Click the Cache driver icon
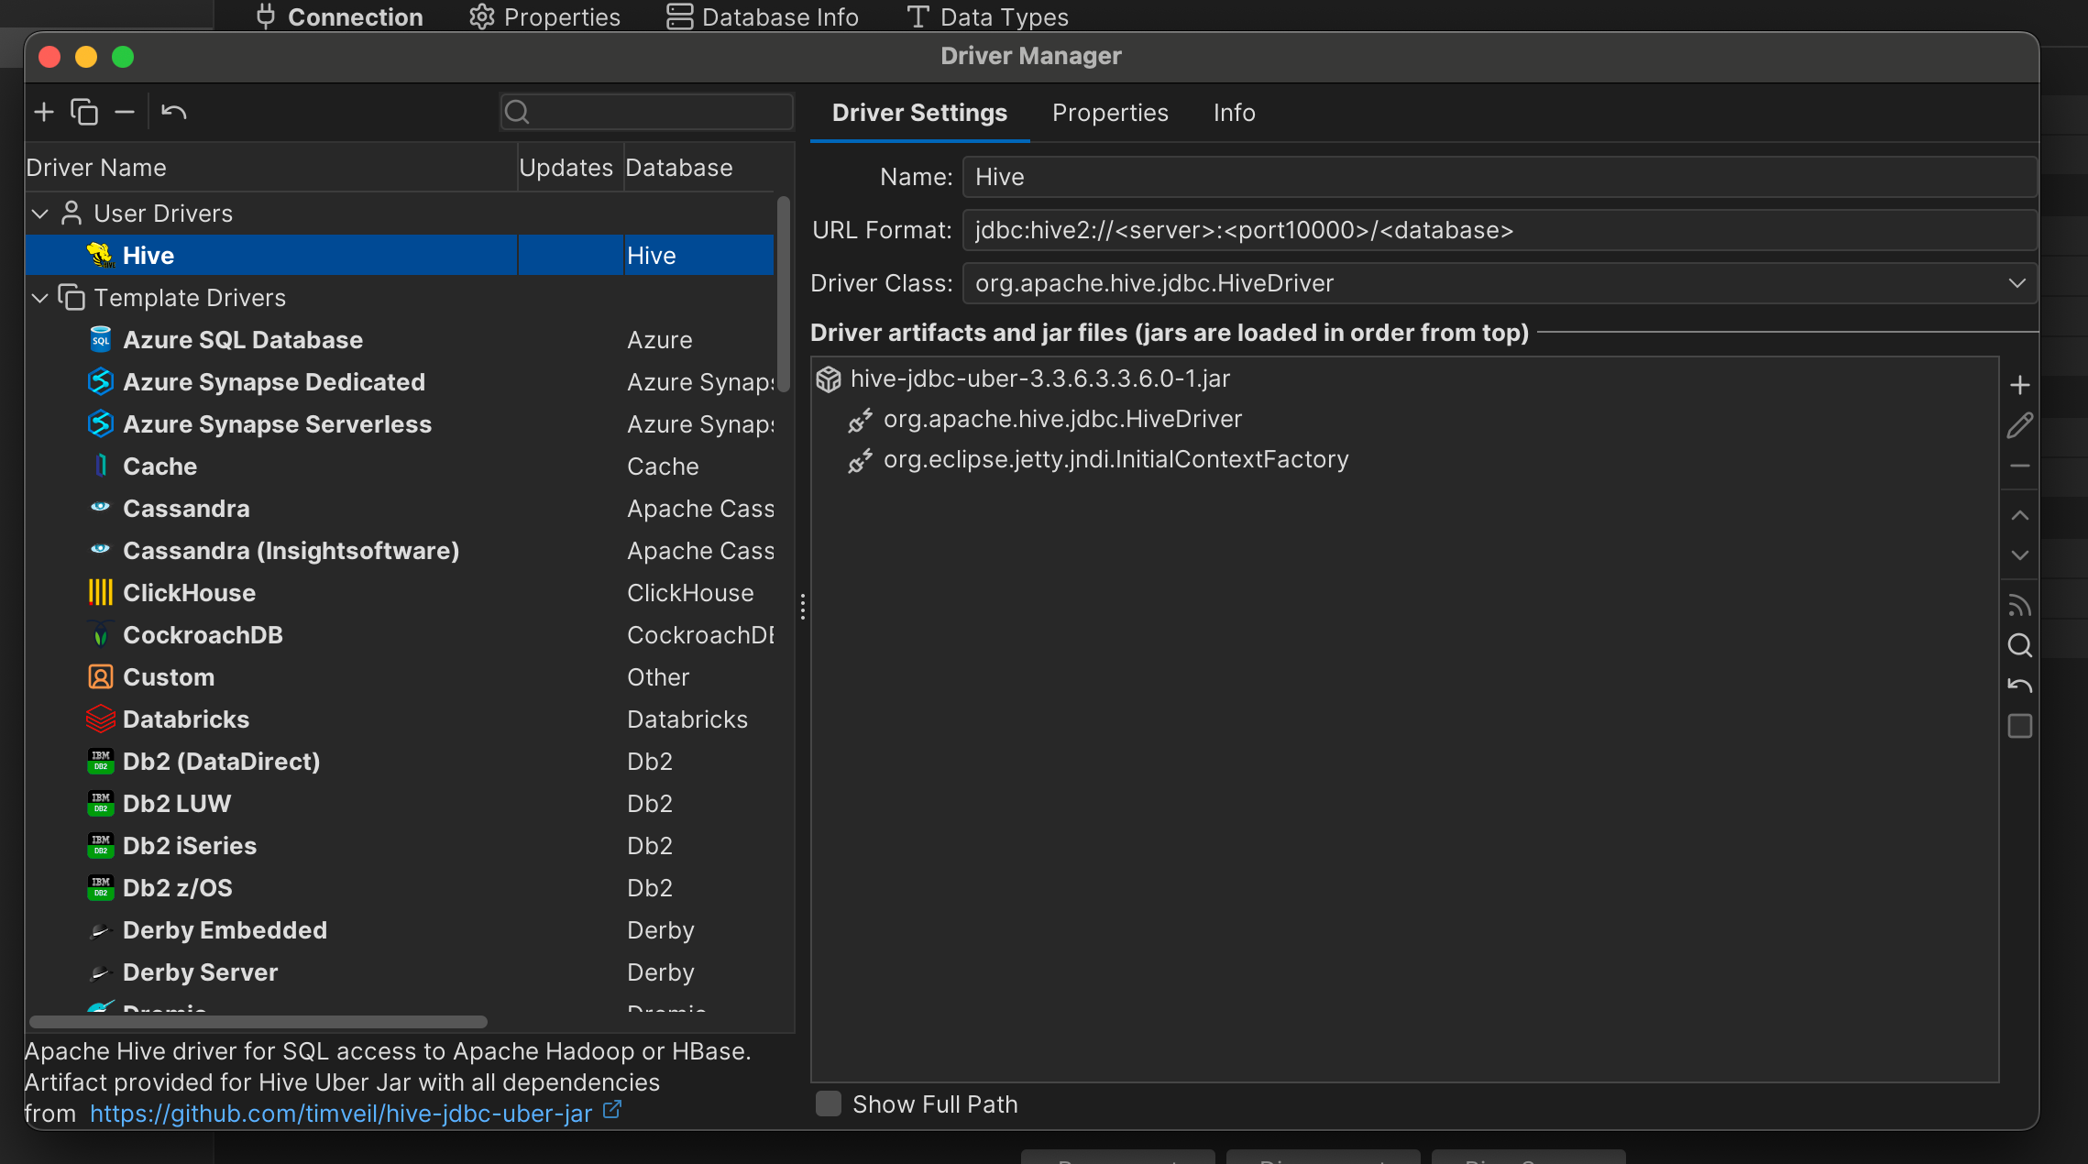The width and height of the screenshot is (2088, 1164). pyautogui.click(x=100, y=466)
